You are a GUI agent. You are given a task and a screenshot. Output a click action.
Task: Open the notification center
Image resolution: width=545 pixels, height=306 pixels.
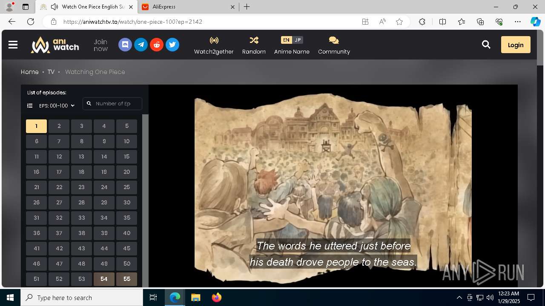531,297
